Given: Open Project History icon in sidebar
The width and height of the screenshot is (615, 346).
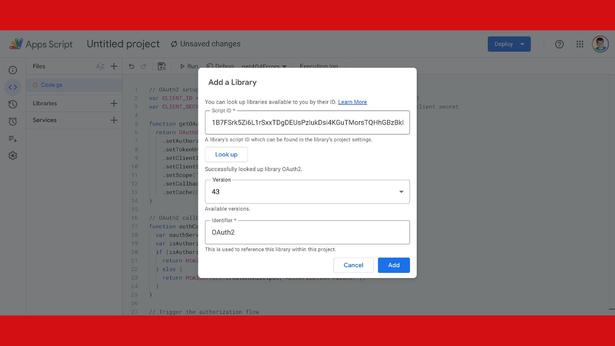Looking at the screenshot, I should tap(13, 104).
